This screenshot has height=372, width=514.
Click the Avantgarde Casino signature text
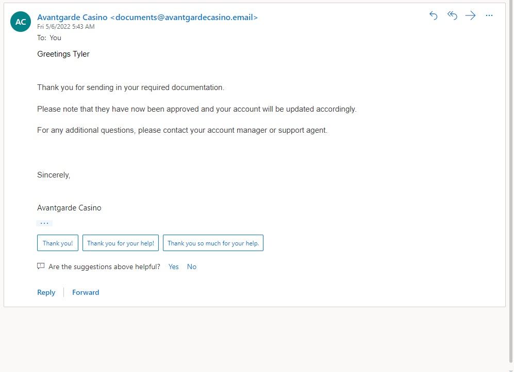pyautogui.click(x=69, y=208)
